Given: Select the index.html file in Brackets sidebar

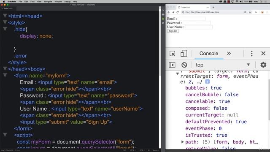Looking at the screenshot, I should click(x=8, y=8).
